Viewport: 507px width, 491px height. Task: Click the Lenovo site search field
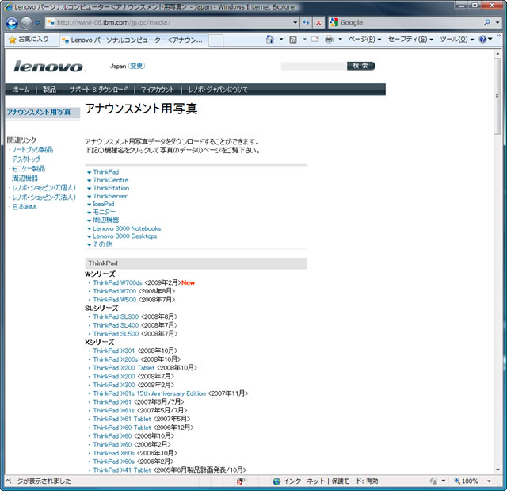pyautogui.click(x=314, y=66)
